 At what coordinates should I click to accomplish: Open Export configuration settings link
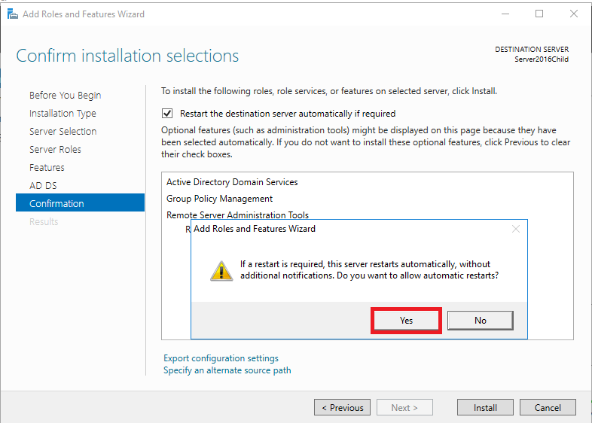(221, 358)
